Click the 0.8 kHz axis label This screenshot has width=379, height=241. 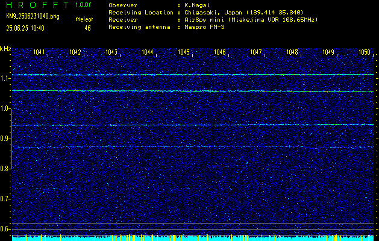pyautogui.click(x=5, y=169)
